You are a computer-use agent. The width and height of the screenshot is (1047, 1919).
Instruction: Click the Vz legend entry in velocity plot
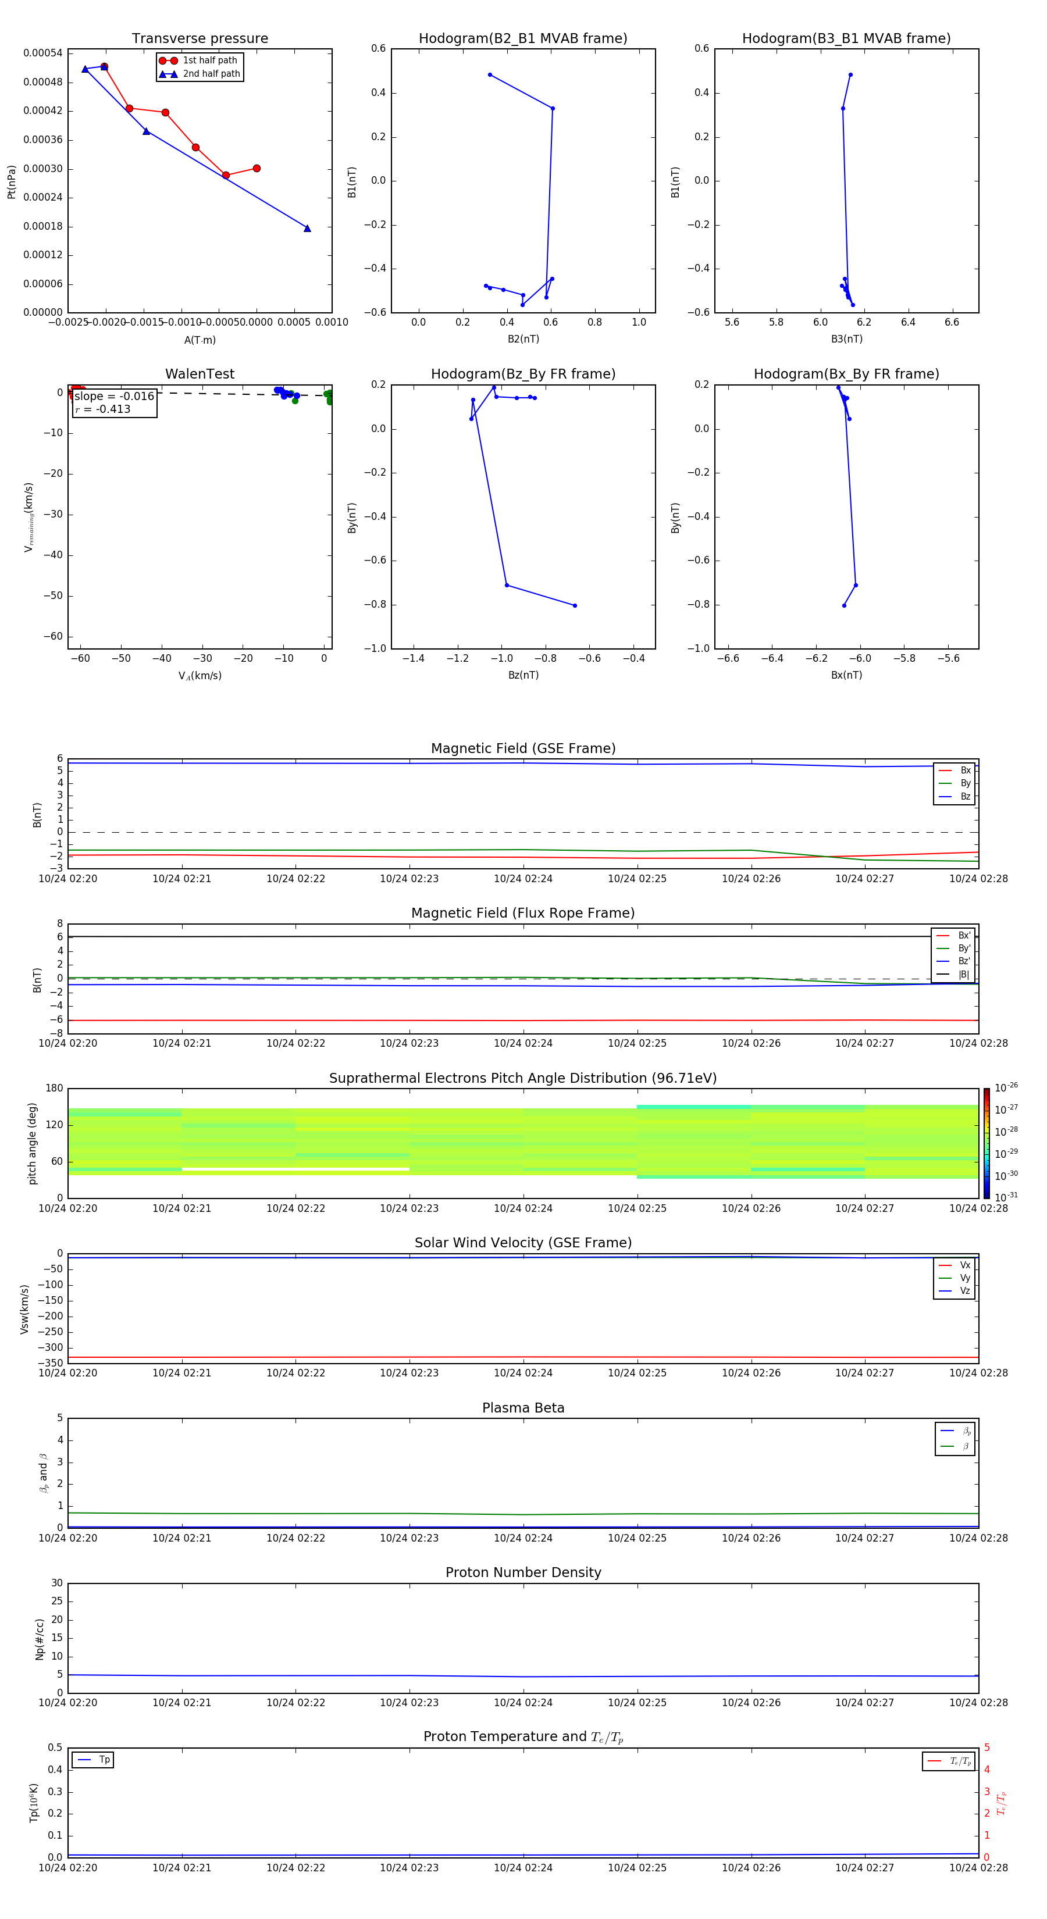pos(955,1290)
